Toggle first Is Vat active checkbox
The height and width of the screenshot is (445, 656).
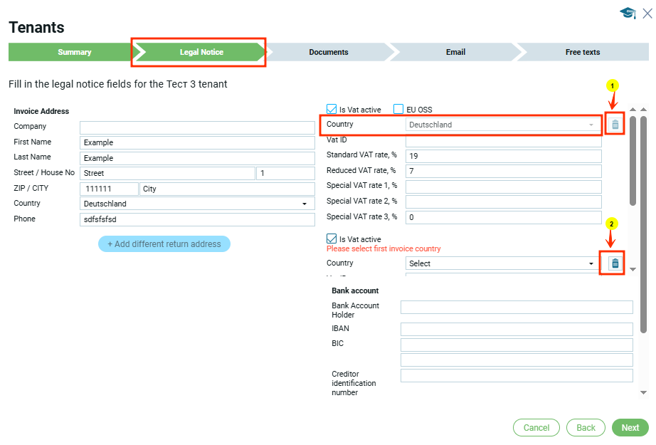332,110
